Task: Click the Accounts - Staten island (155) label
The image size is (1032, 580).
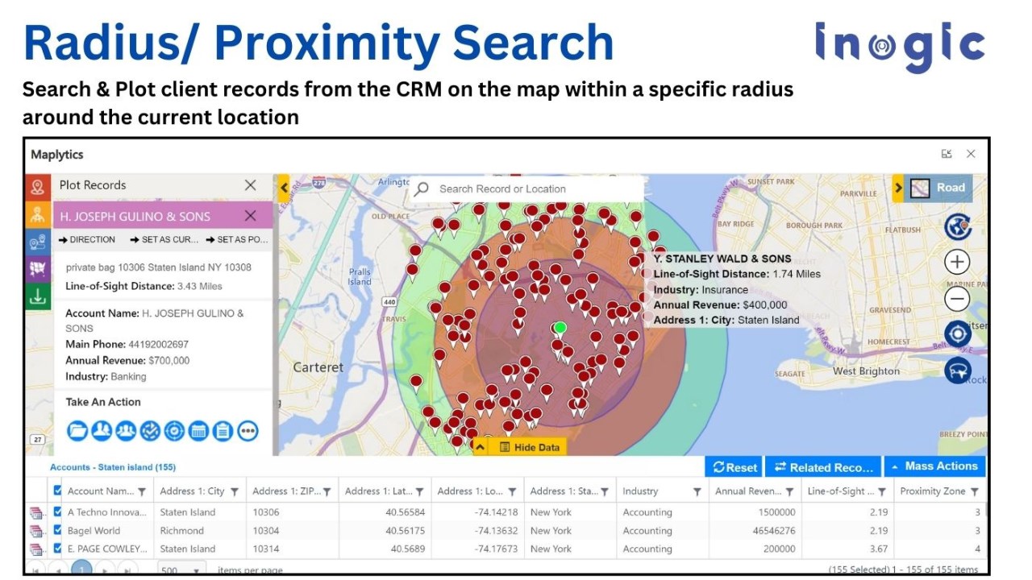Action: pyautogui.click(x=113, y=467)
